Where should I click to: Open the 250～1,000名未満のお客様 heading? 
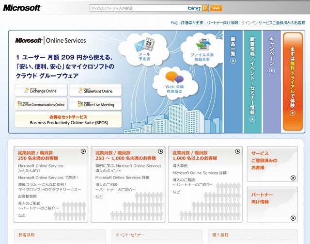point(125,155)
